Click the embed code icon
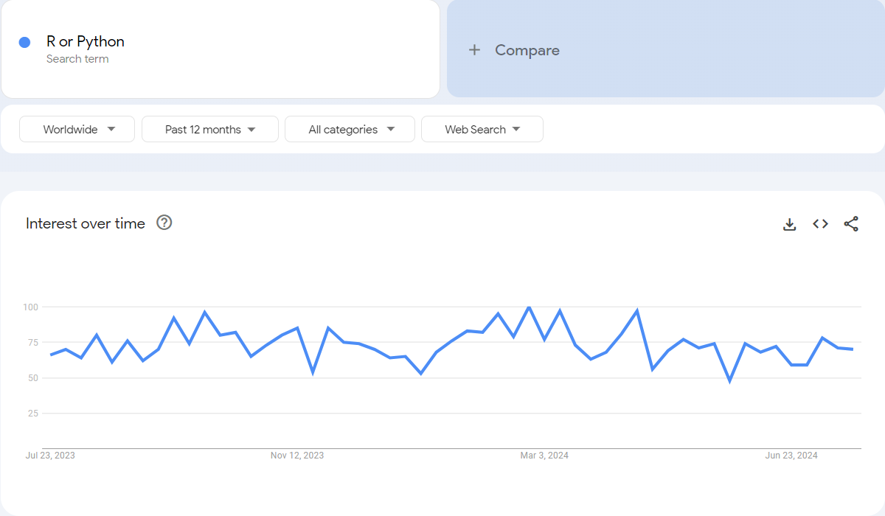 point(820,224)
